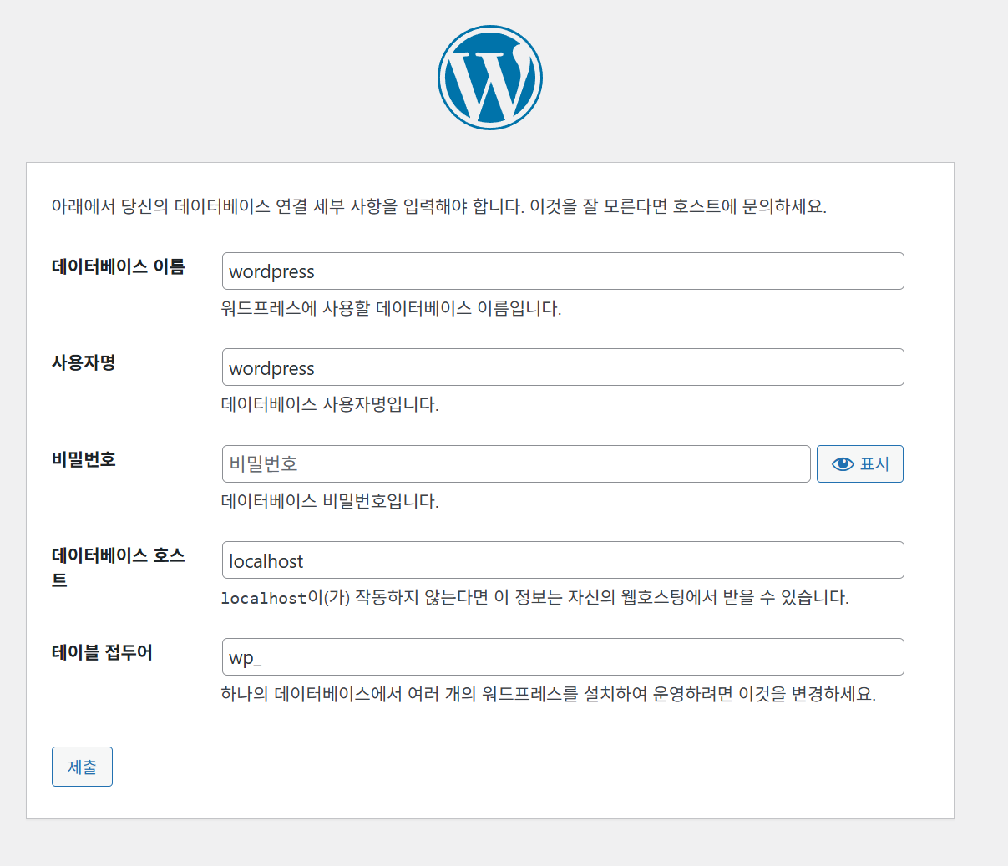Click the 데이터베이스 호스트 label

pyautogui.click(x=119, y=567)
